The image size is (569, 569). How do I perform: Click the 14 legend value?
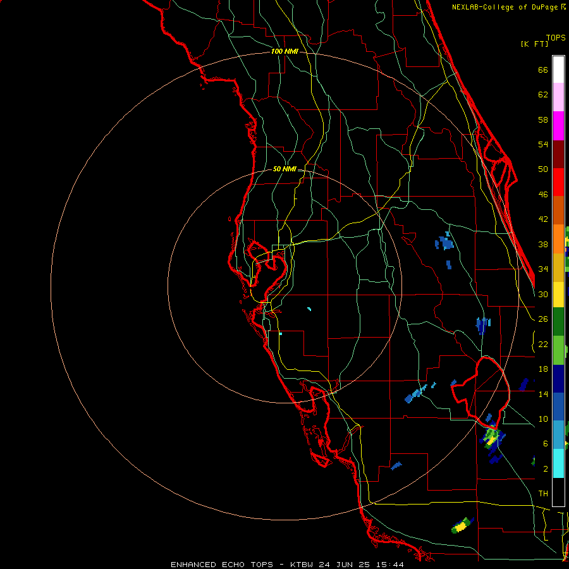point(543,394)
